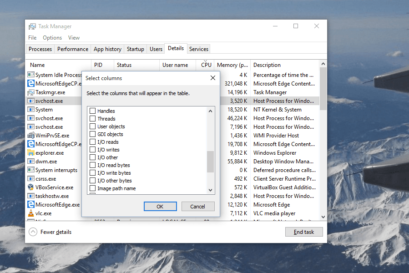Switch to the Services tab
Screen dimensions: 409x273
[199, 49]
